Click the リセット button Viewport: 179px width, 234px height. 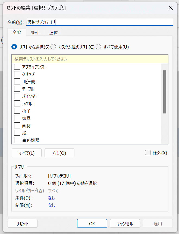point(23,224)
